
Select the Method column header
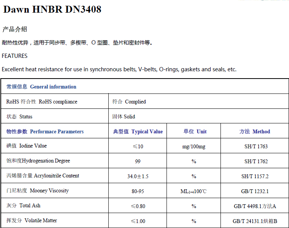(x=255, y=131)
